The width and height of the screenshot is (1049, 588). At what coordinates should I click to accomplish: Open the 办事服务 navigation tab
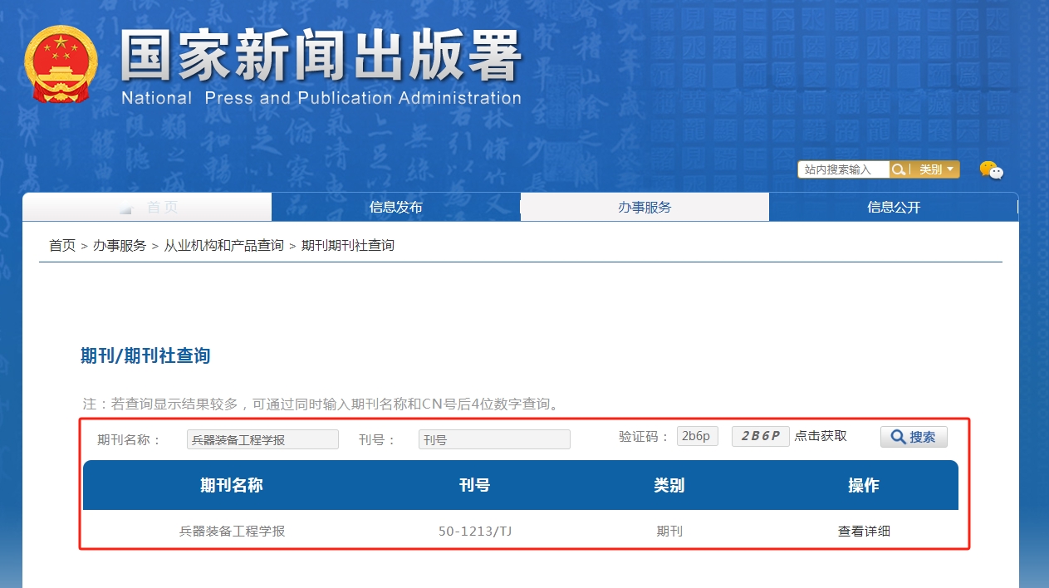click(645, 207)
